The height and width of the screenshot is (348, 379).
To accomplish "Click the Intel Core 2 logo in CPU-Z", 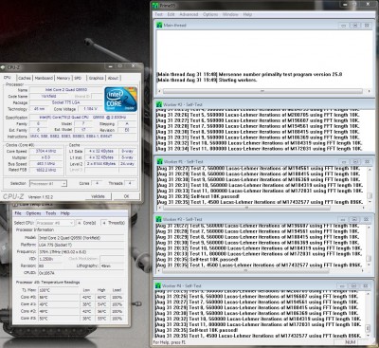I will [x=121, y=100].
